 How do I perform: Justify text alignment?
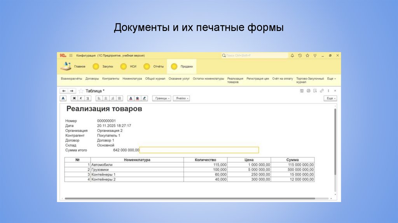coord(120,98)
